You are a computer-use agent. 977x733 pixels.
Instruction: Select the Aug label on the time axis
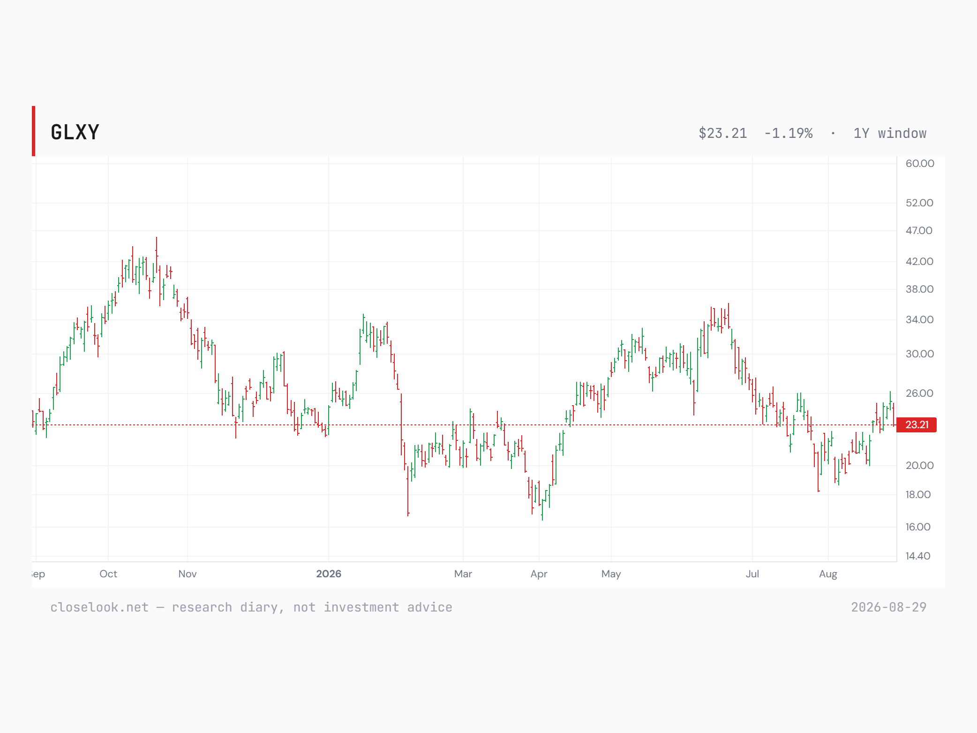tap(828, 574)
